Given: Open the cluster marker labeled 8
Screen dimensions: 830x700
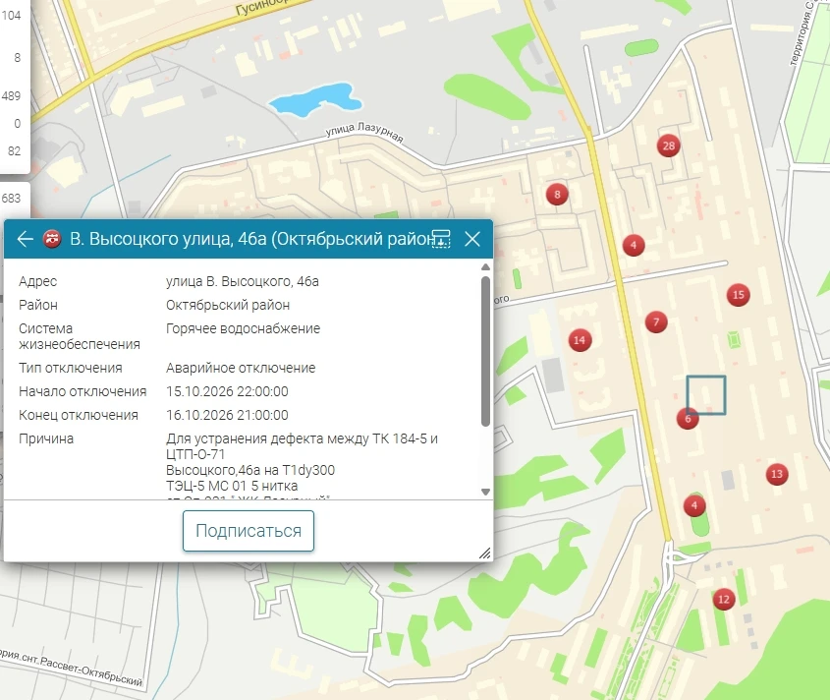Looking at the screenshot, I should pos(557,195).
